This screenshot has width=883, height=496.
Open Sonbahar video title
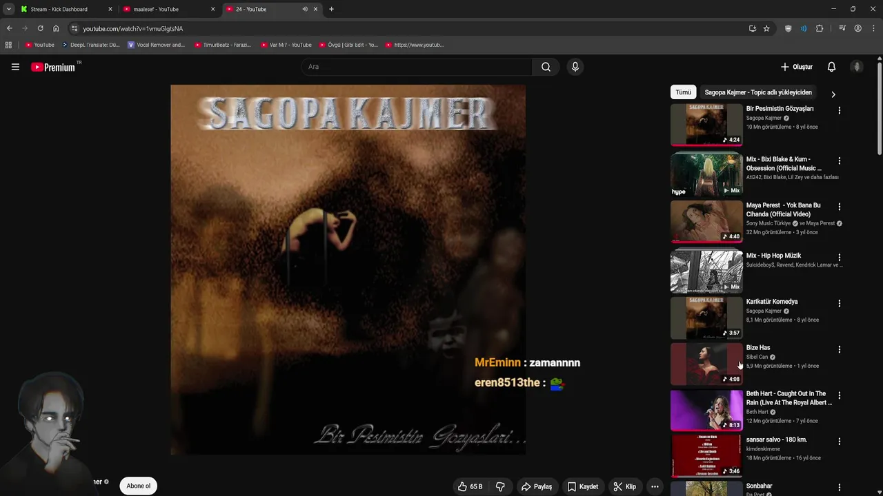[759, 486]
